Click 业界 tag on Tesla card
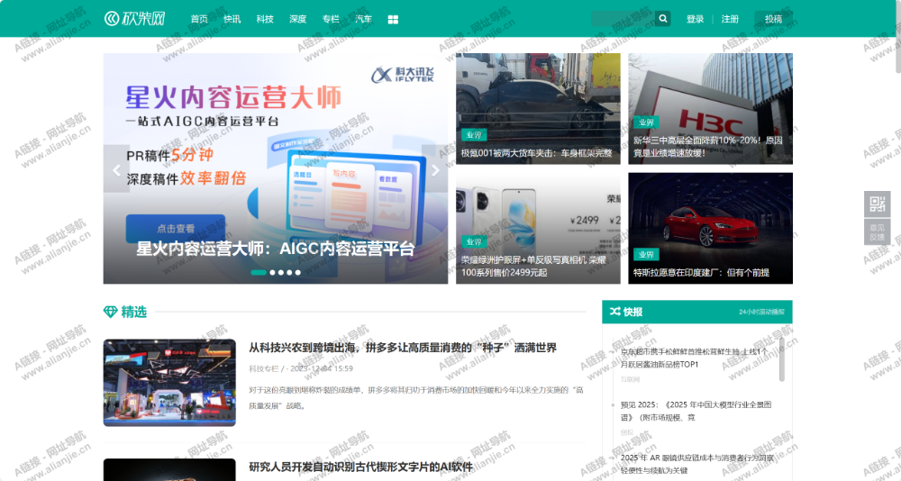901x481 pixels. pyautogui.click(x=646, y=255)
